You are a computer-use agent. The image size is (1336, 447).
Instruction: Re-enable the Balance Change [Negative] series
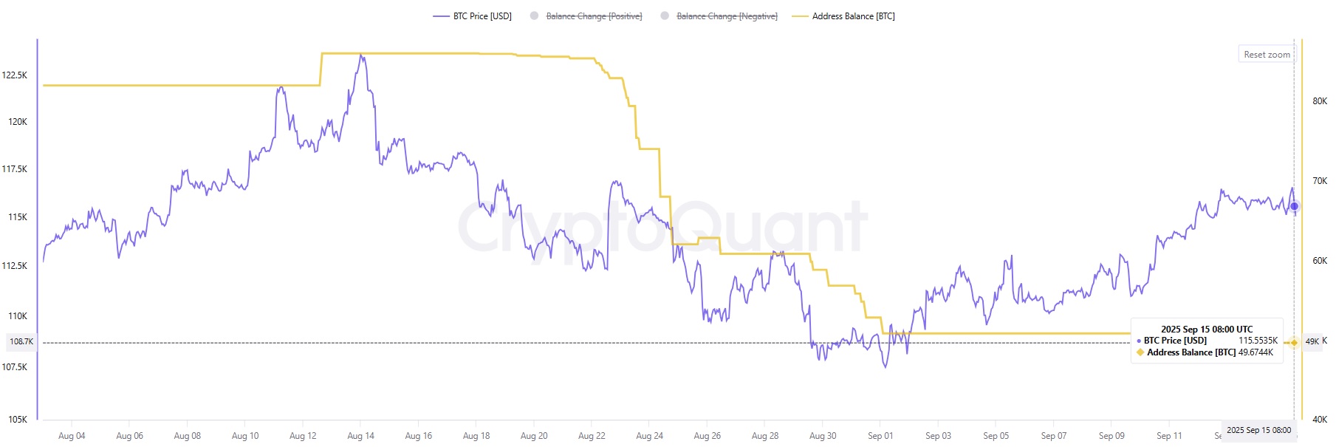[x=727, y=16]
